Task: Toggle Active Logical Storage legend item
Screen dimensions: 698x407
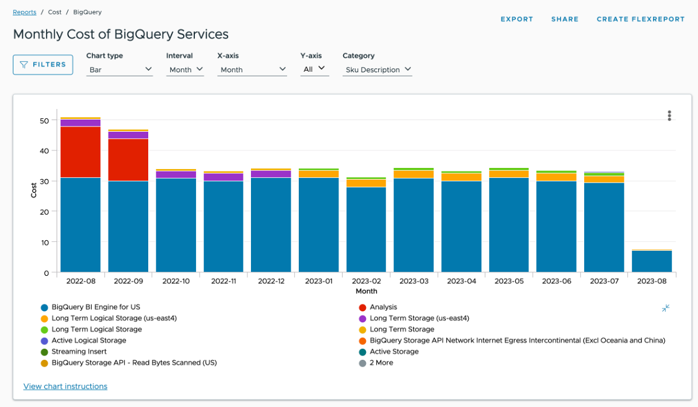Action: [83, 341]
